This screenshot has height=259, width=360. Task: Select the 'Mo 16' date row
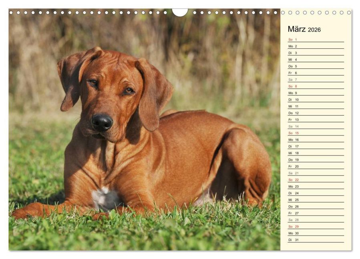(x=316, y=139)
